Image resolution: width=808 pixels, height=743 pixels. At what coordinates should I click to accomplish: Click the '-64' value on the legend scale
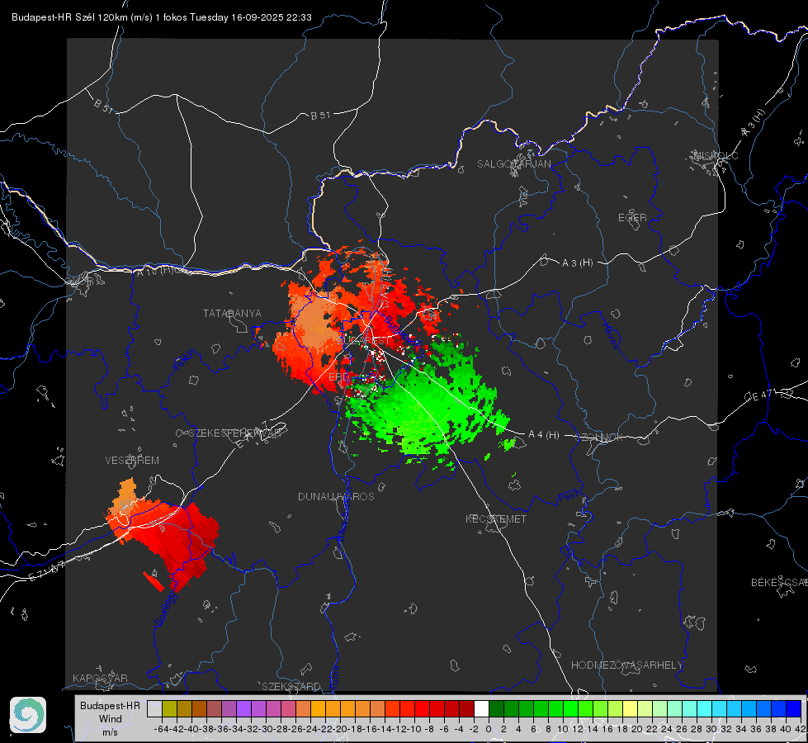tap(161, 729)
